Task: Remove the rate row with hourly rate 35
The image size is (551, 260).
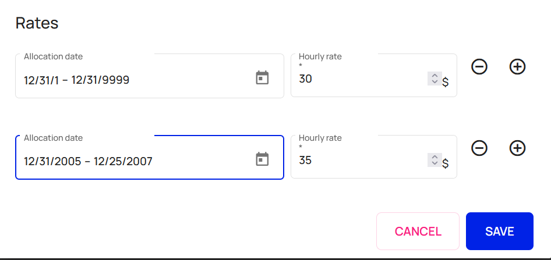Action: [x=479, y=148]
